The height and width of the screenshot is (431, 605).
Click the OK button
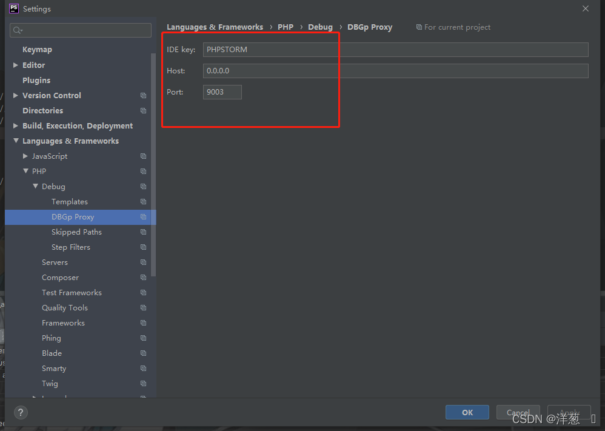(x=467, y=412)
